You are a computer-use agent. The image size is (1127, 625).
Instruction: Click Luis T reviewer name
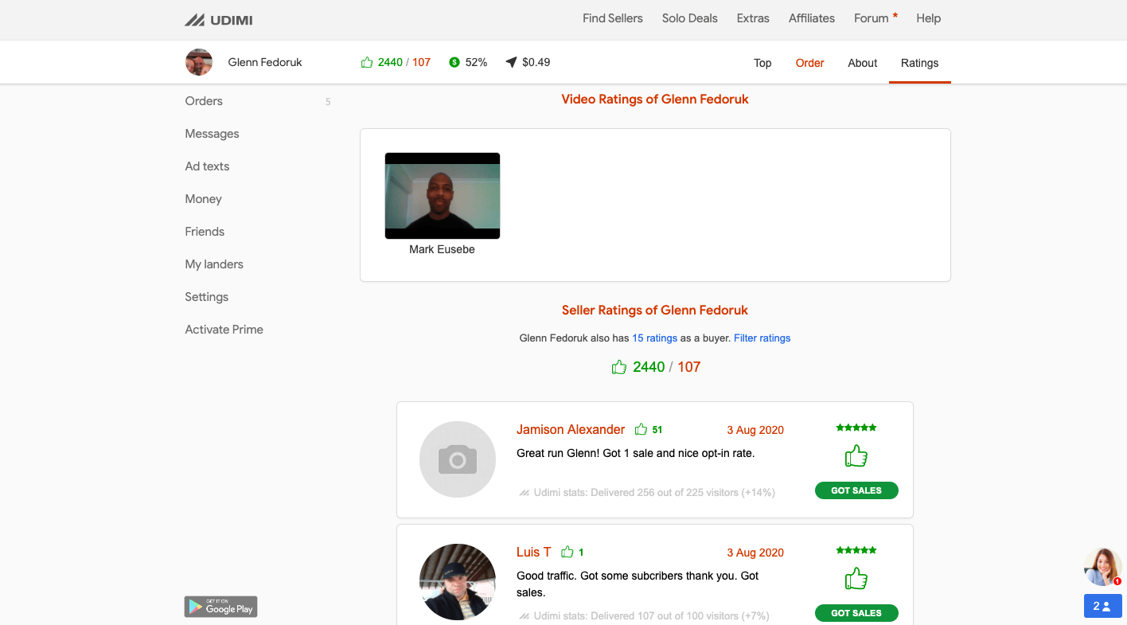[533, 553]
